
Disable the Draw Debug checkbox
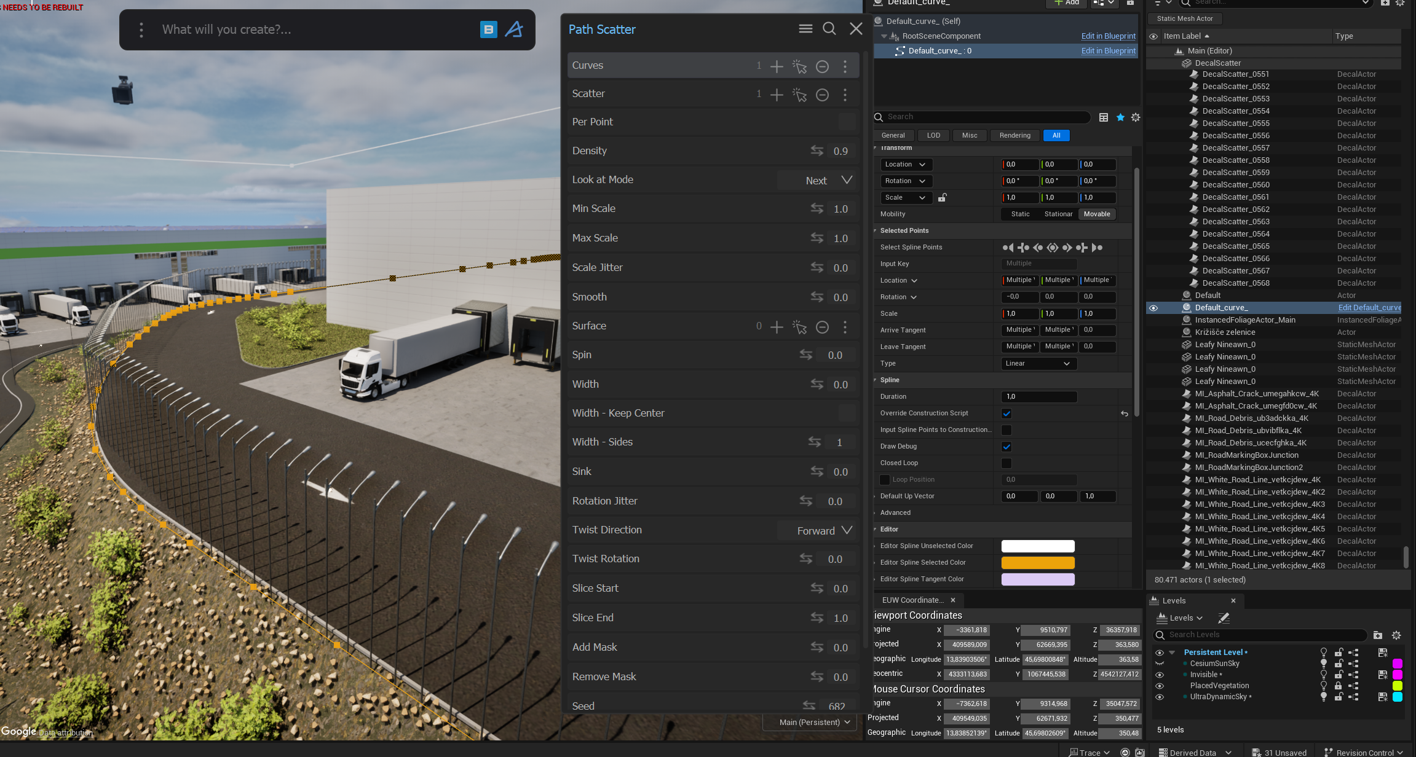coord(1007,447)
